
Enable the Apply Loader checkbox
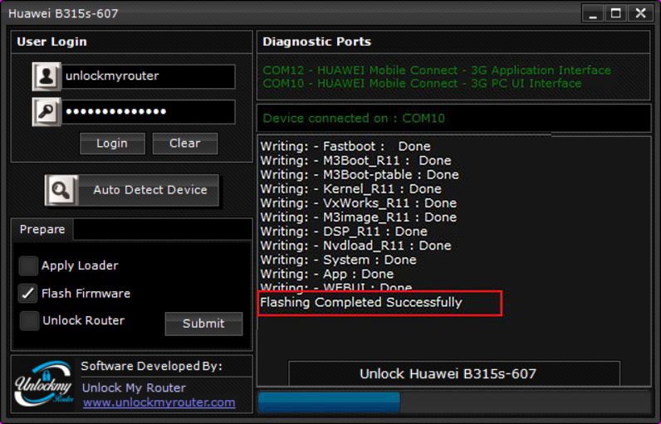28,266
